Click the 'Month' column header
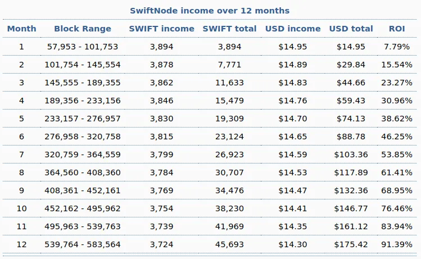 point(21,29)
